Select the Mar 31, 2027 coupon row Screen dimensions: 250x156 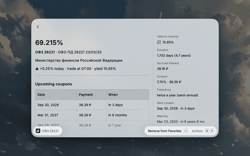point(92,115)
